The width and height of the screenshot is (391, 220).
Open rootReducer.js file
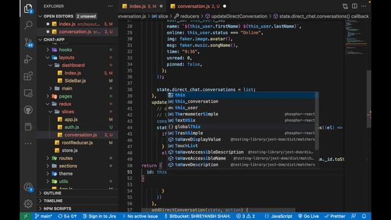click(x=77, y=142)
